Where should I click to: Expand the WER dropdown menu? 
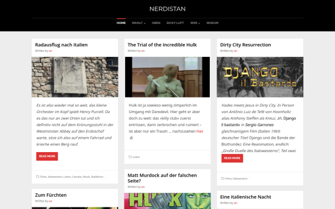[195, 23]
